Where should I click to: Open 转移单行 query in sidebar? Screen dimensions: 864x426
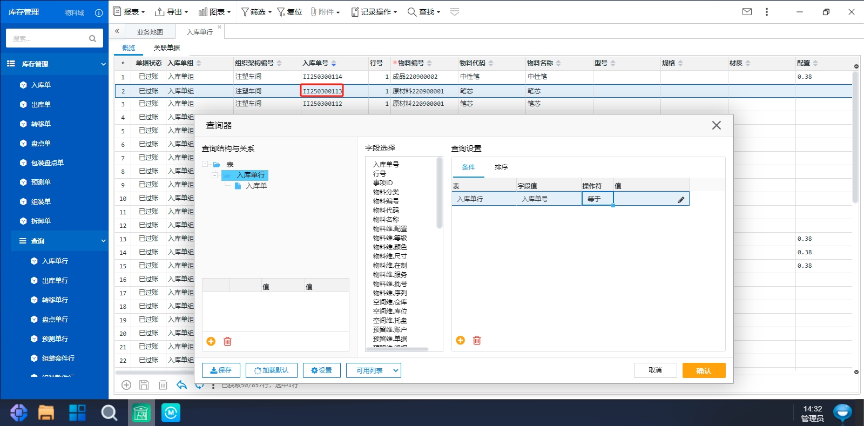(55, 300)
